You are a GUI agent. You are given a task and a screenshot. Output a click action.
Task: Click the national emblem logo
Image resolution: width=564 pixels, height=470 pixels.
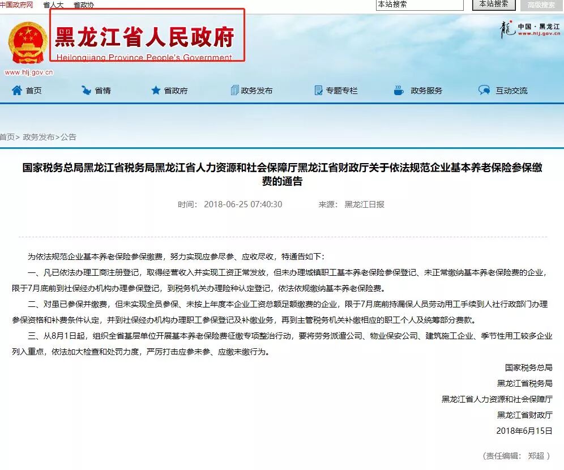point(28,43)
